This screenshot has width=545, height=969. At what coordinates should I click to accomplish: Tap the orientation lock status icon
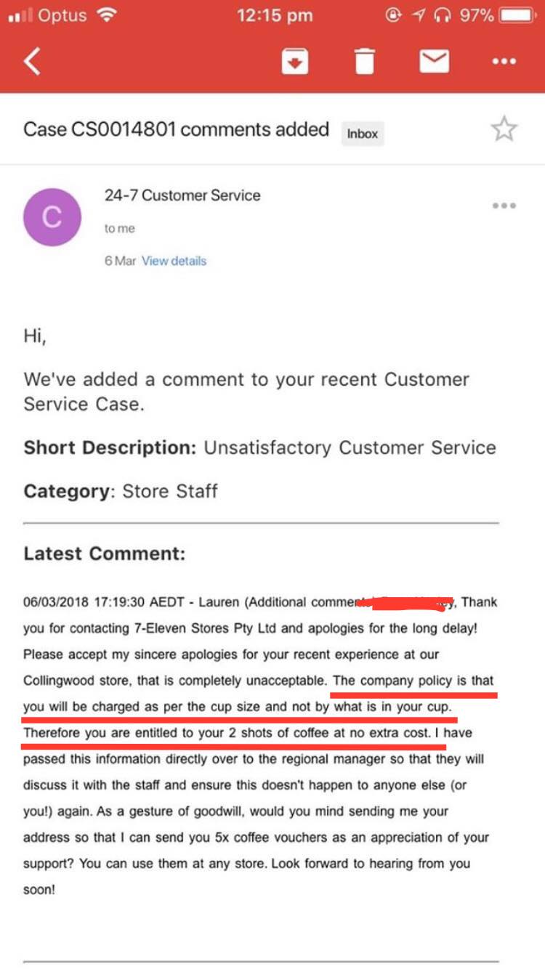tap(393, 15)
